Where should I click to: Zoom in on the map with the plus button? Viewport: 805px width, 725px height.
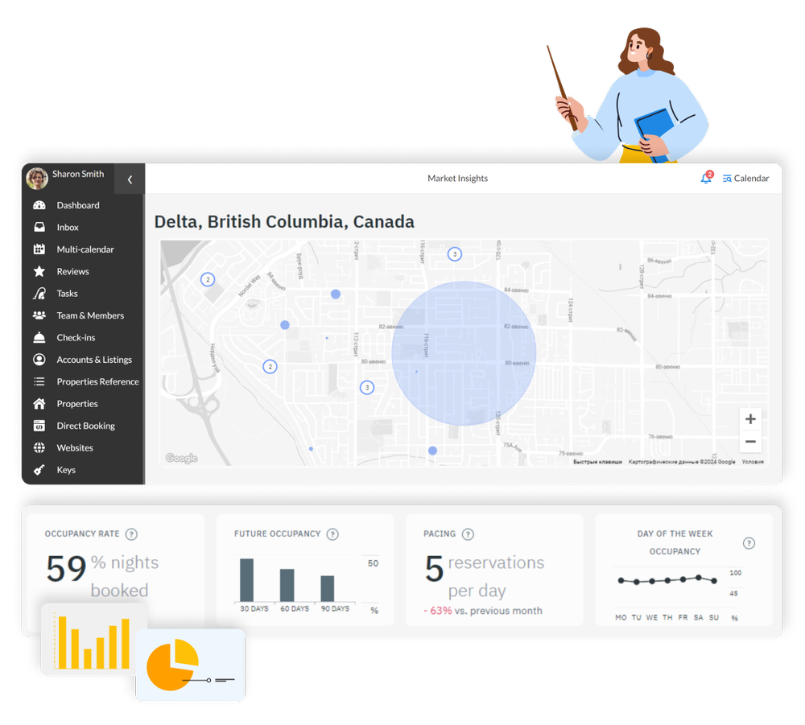click(x=750, y=418)
